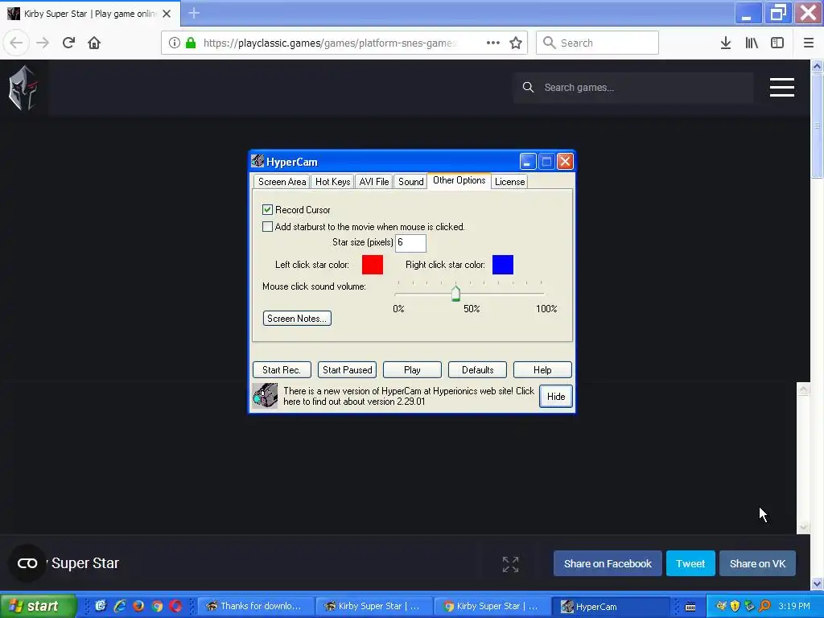This screenshot has width=824, height=618.
Task: Pick the blue right click star color
Action: 503,265
